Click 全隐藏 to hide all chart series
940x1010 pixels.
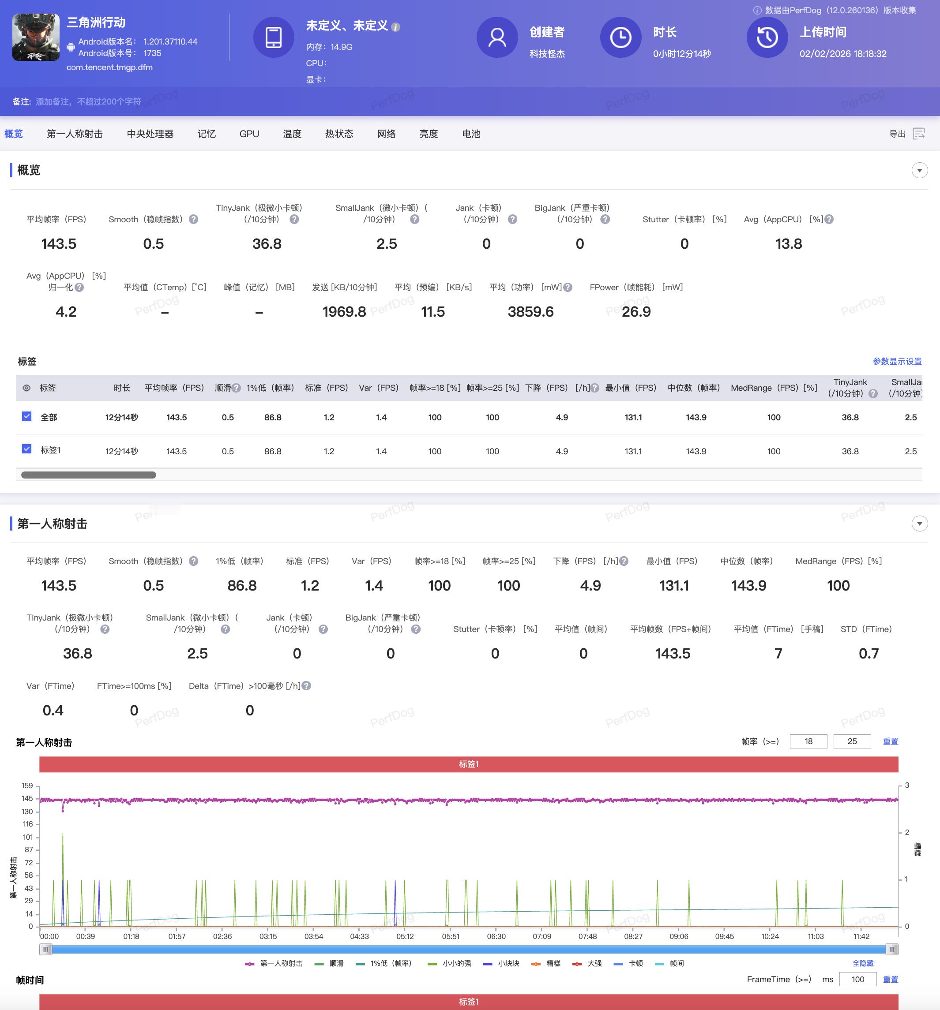point(863,963)
